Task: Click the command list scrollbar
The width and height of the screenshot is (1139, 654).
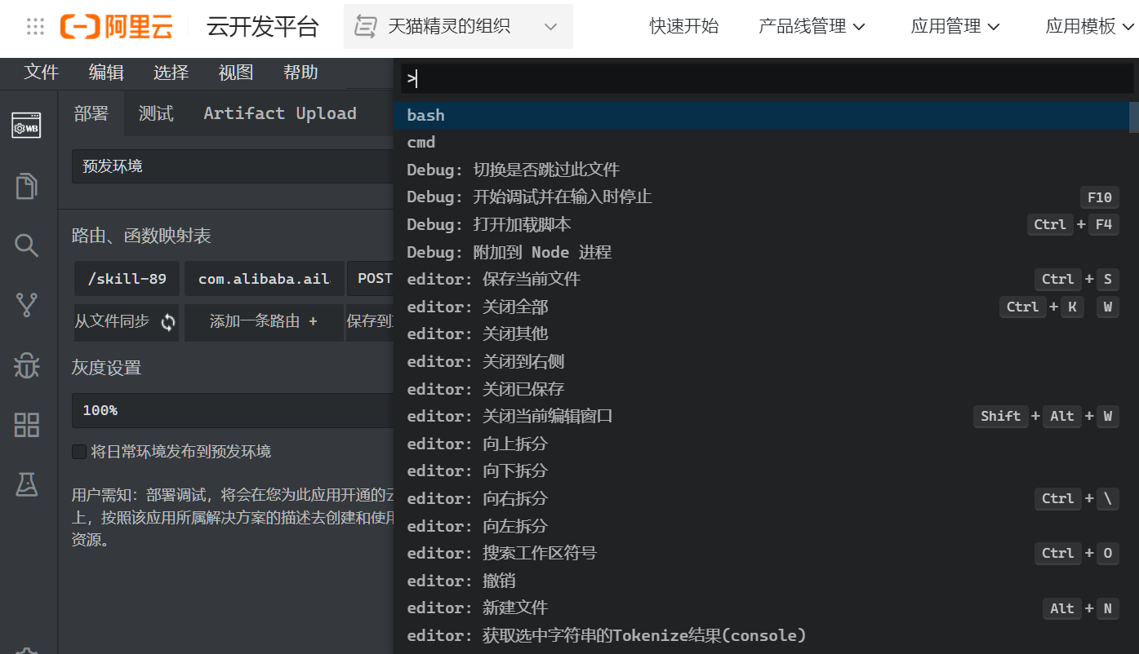Action: 1134,117
